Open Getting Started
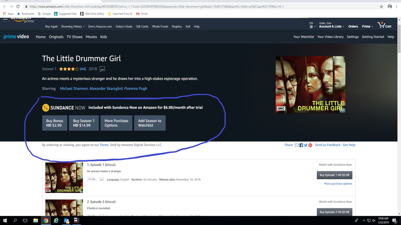This screenshot has height=225, width=401. (x=373, y=37)
